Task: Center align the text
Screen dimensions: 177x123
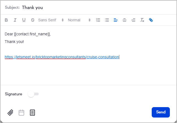Action: point(125,20)
